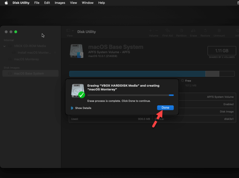Screen dimensions: 239x178
Task: Click the 'Internal' sidebar section header
Action: tap(9, 40)
